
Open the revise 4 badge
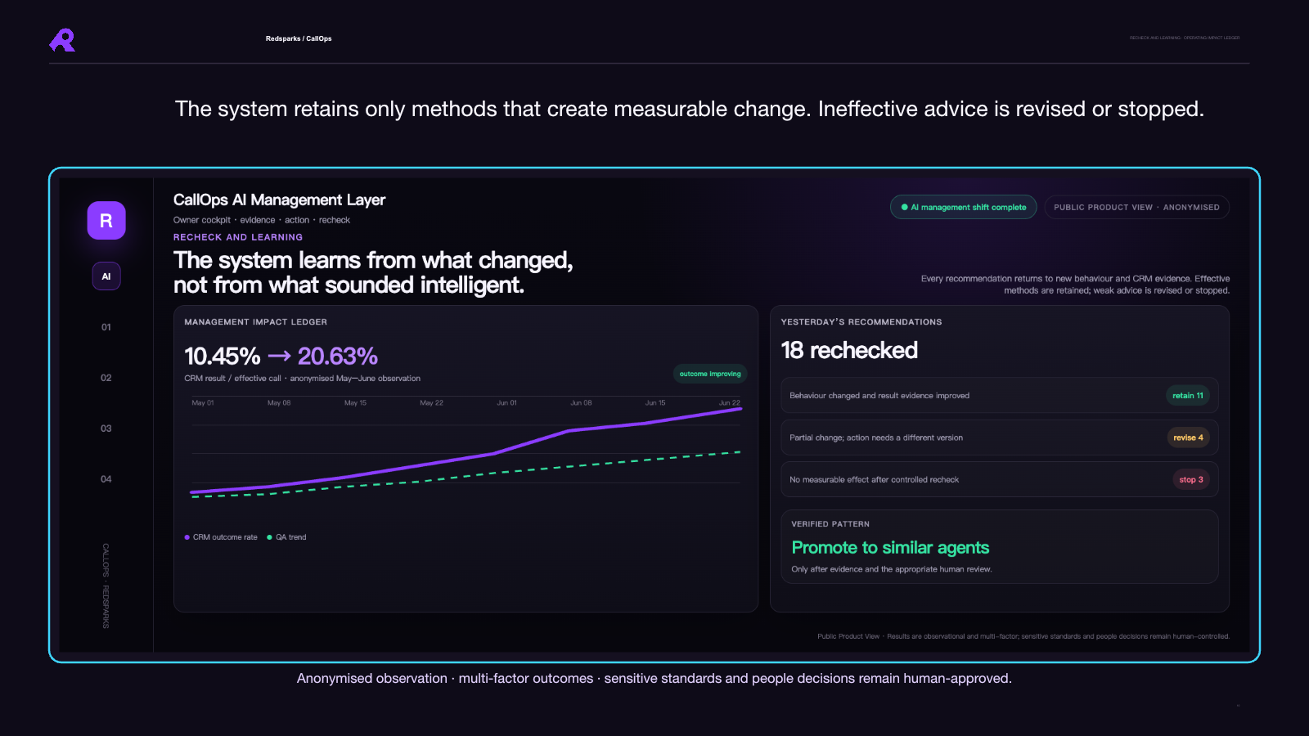pos(1188,438)
